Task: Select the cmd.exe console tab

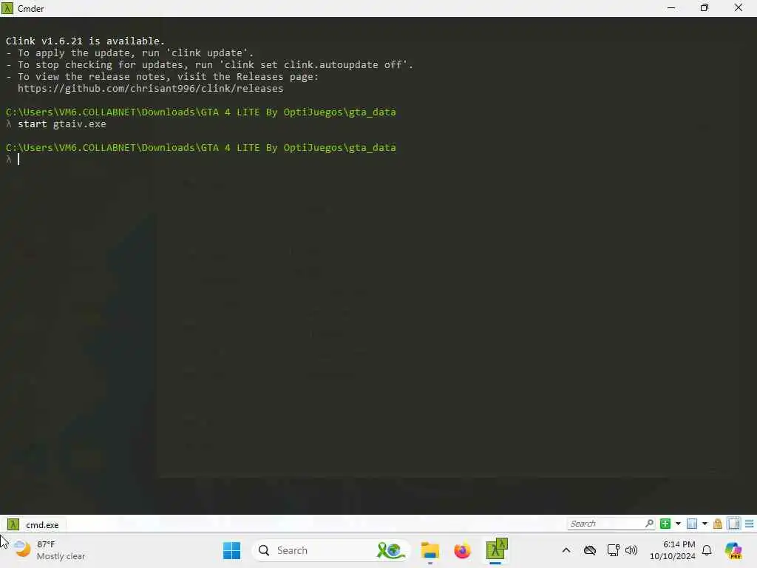Action: pos(33,524)
